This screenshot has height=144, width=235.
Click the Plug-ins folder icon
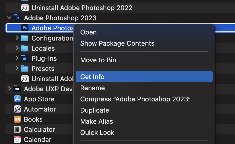pos(25,59)
